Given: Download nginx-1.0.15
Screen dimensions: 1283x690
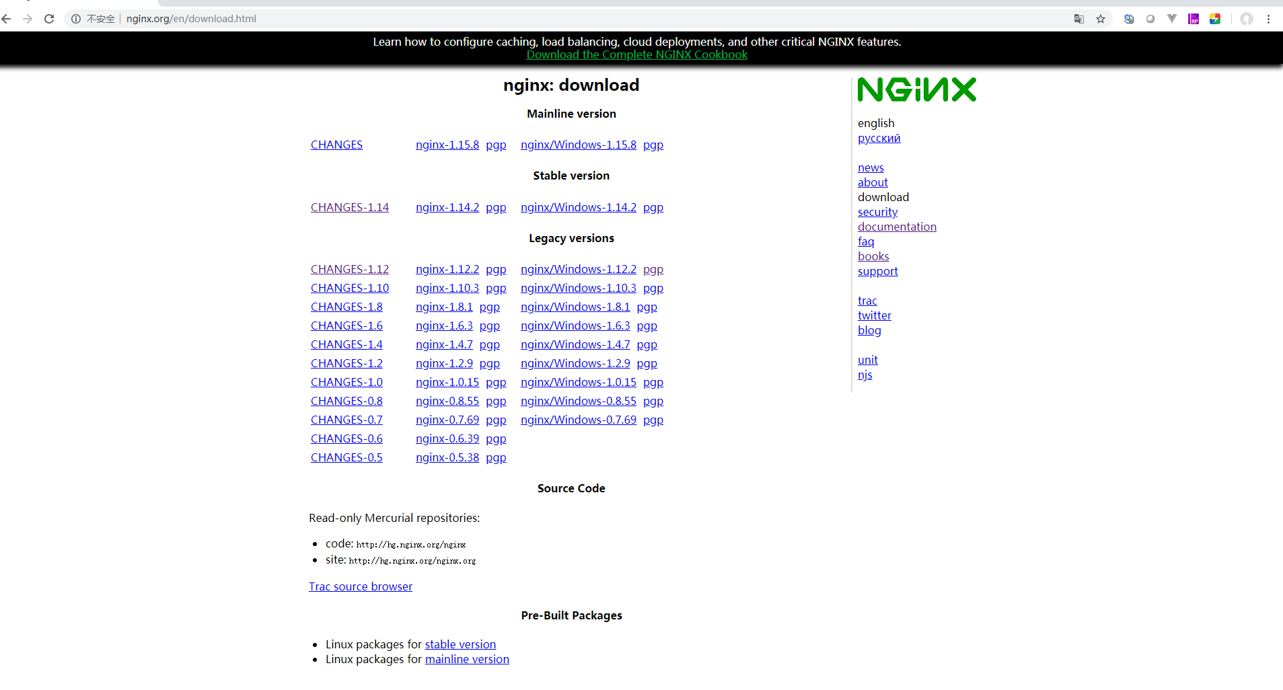Looking at the screenshot, I should click(x=447, y=382).
